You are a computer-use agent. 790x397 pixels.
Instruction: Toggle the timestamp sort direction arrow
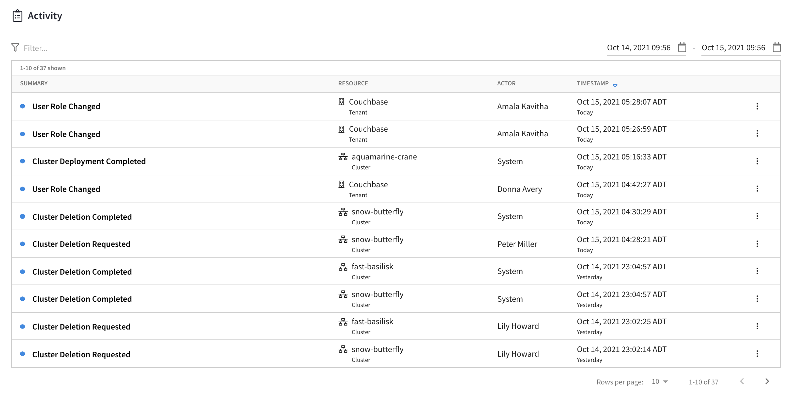tap(615, 85)
